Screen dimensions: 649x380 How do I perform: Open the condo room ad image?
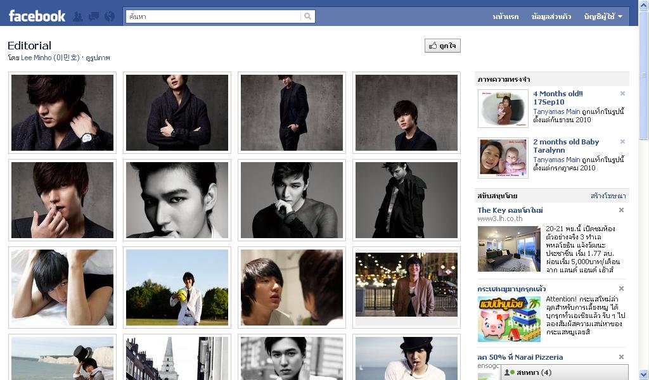point(509,248)
